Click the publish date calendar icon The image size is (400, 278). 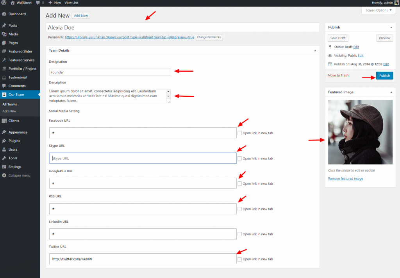[x=330, y=64]
